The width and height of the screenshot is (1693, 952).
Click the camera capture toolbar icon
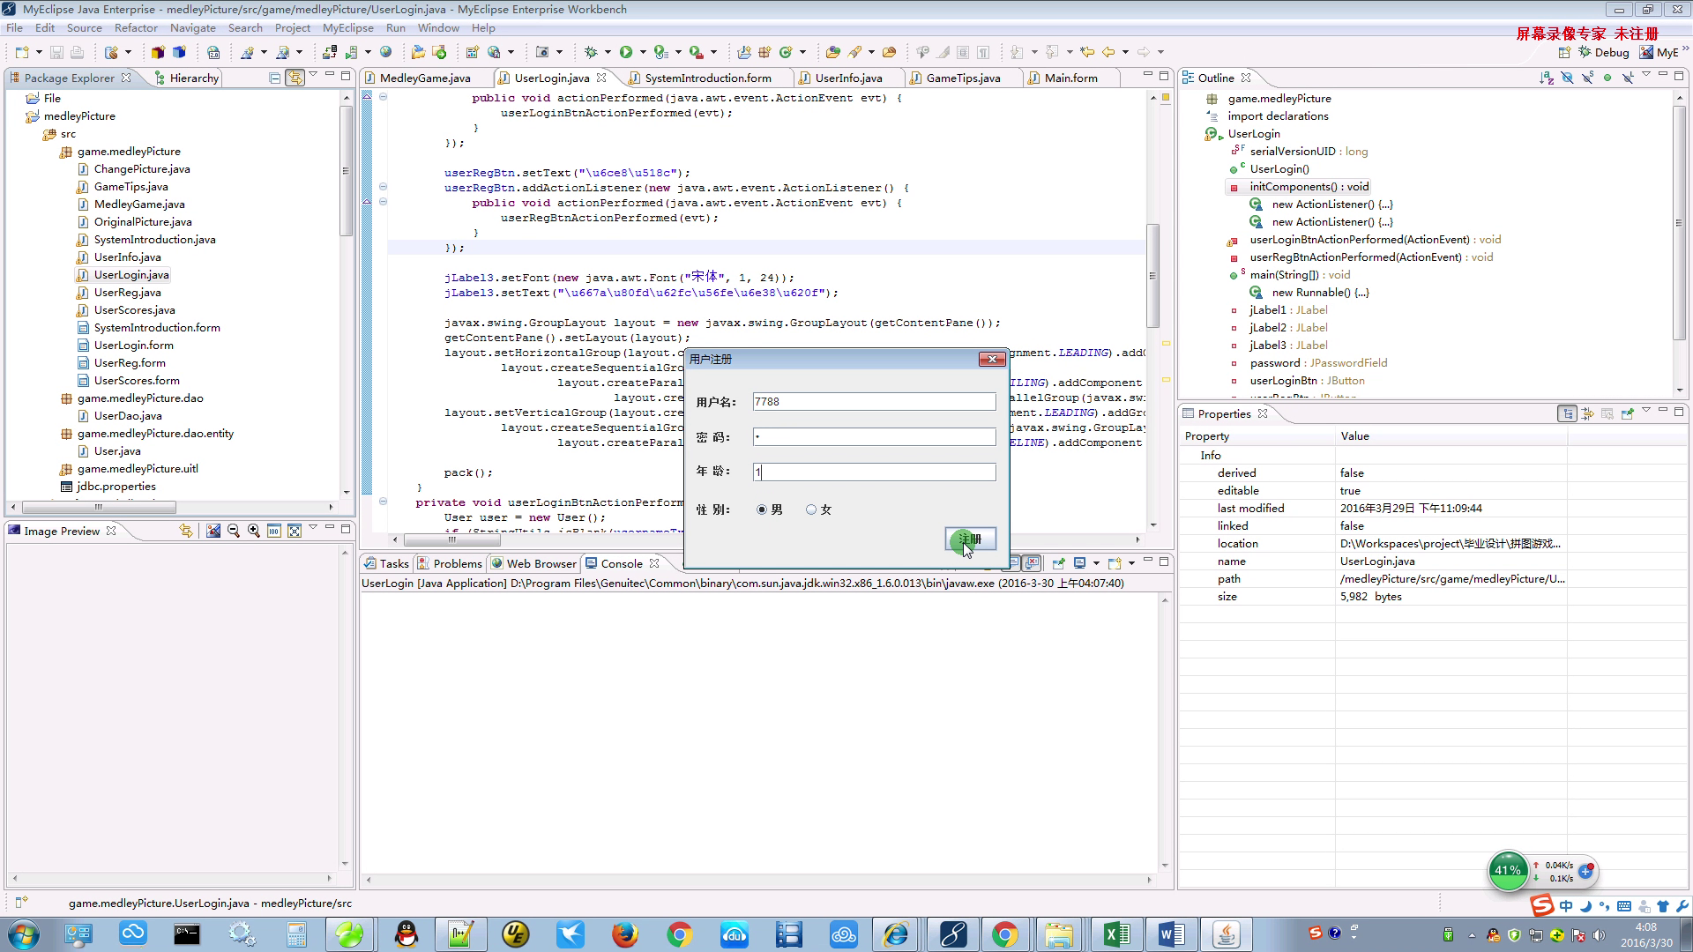coord(542,52)
